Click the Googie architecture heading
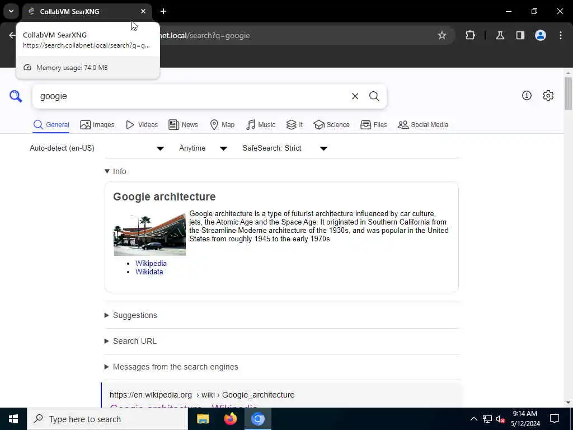The width and height of the screenshot is (573, 430). tap(165, 197)
